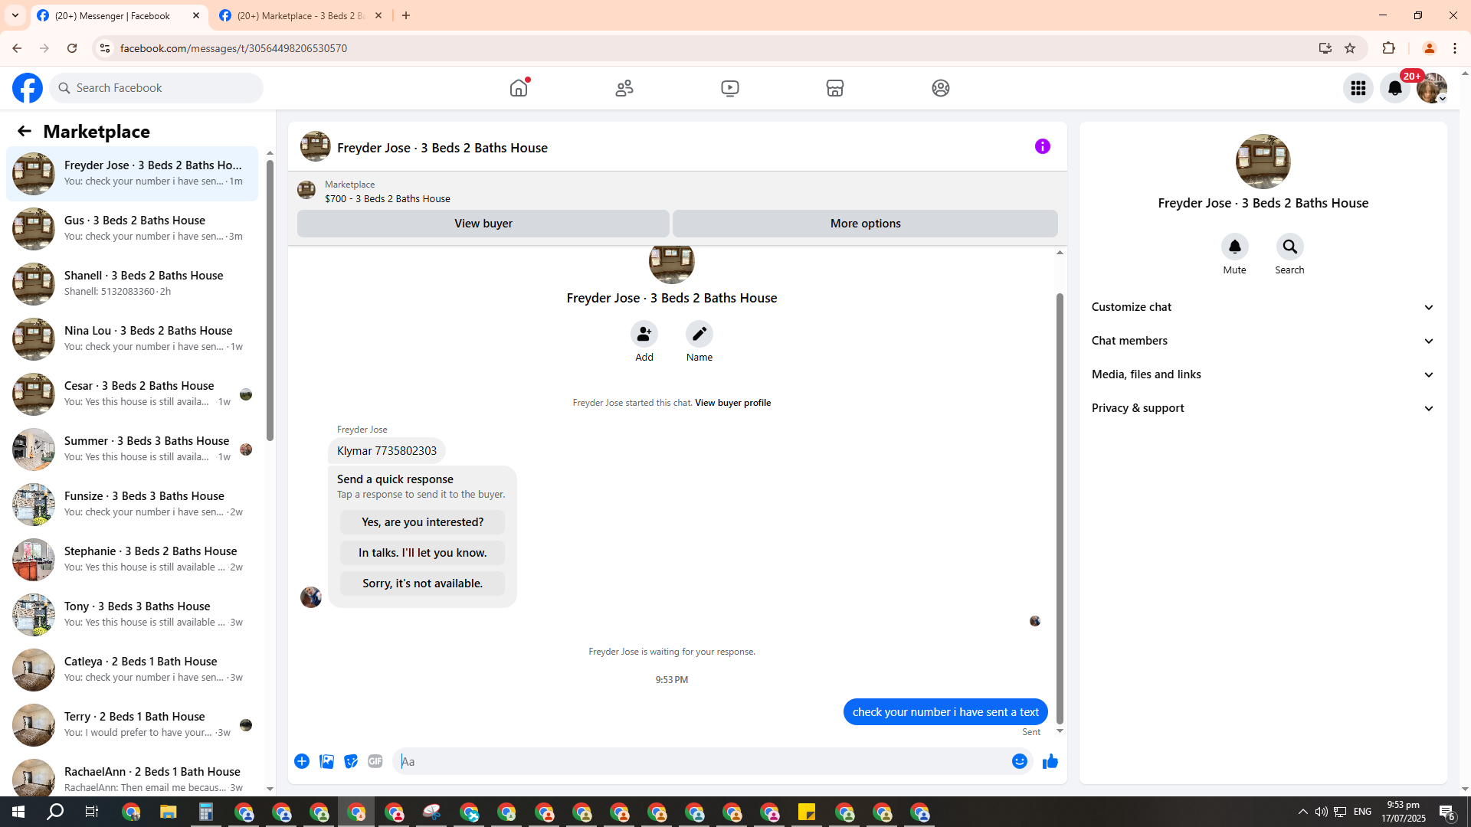The height and width of the screenshot is (827, 1471).
Task: Choose a sticker in composer
Action: pos(351,761)
